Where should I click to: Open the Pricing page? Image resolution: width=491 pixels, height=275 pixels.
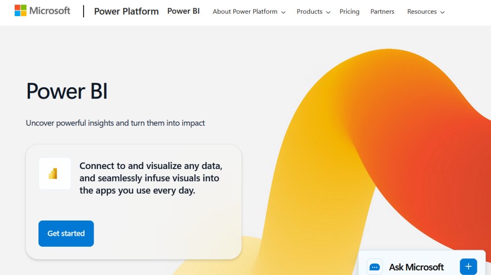(x=349, y=12)
